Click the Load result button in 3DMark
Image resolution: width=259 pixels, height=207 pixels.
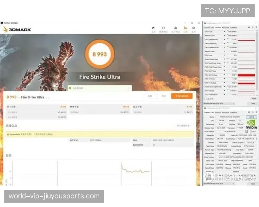tap(150, 96)
